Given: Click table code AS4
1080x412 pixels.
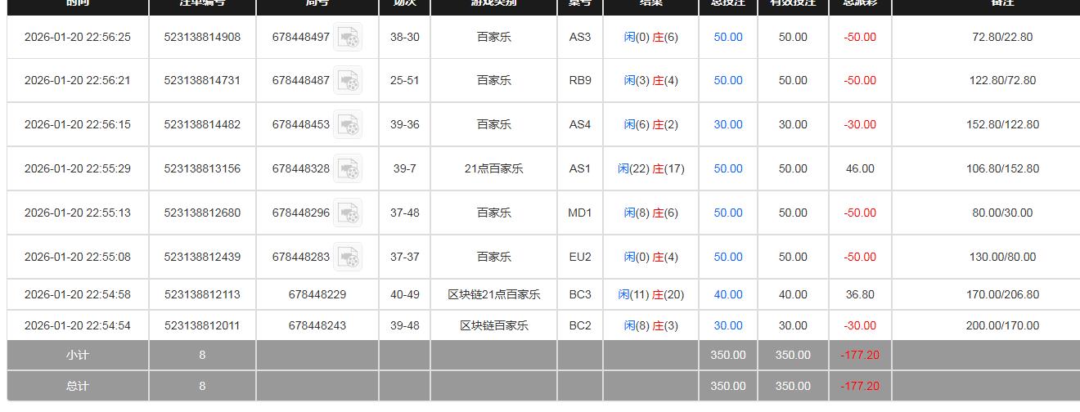Looking at the screenshot, I should point(580,124).
